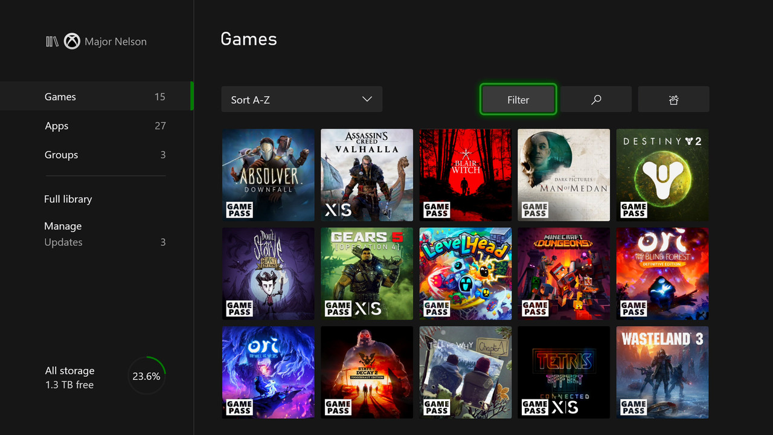The height and width of the screenshot is (435, 773).
Task: Launch State of Decay 2 tile
Action: click(x=367, y=372)
